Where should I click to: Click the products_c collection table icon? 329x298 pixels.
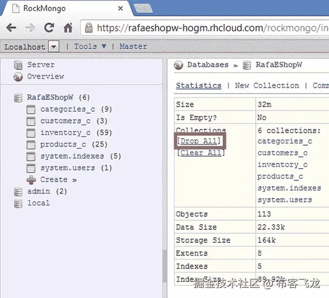click(31, 145)
